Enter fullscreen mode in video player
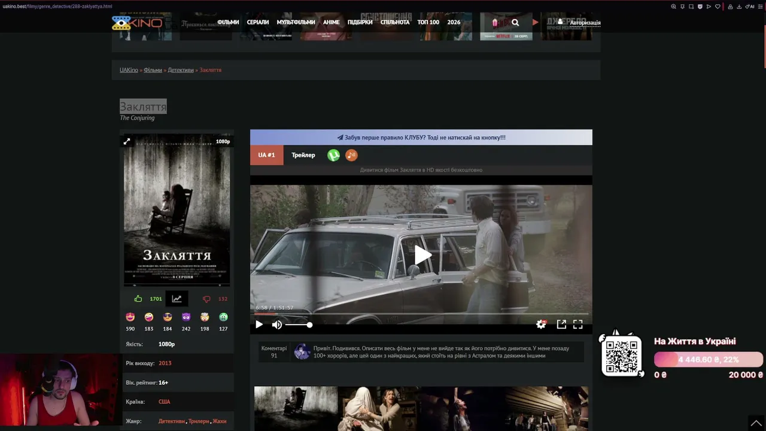The width and height of the screenshot is (766, 431). click(578, 324)
